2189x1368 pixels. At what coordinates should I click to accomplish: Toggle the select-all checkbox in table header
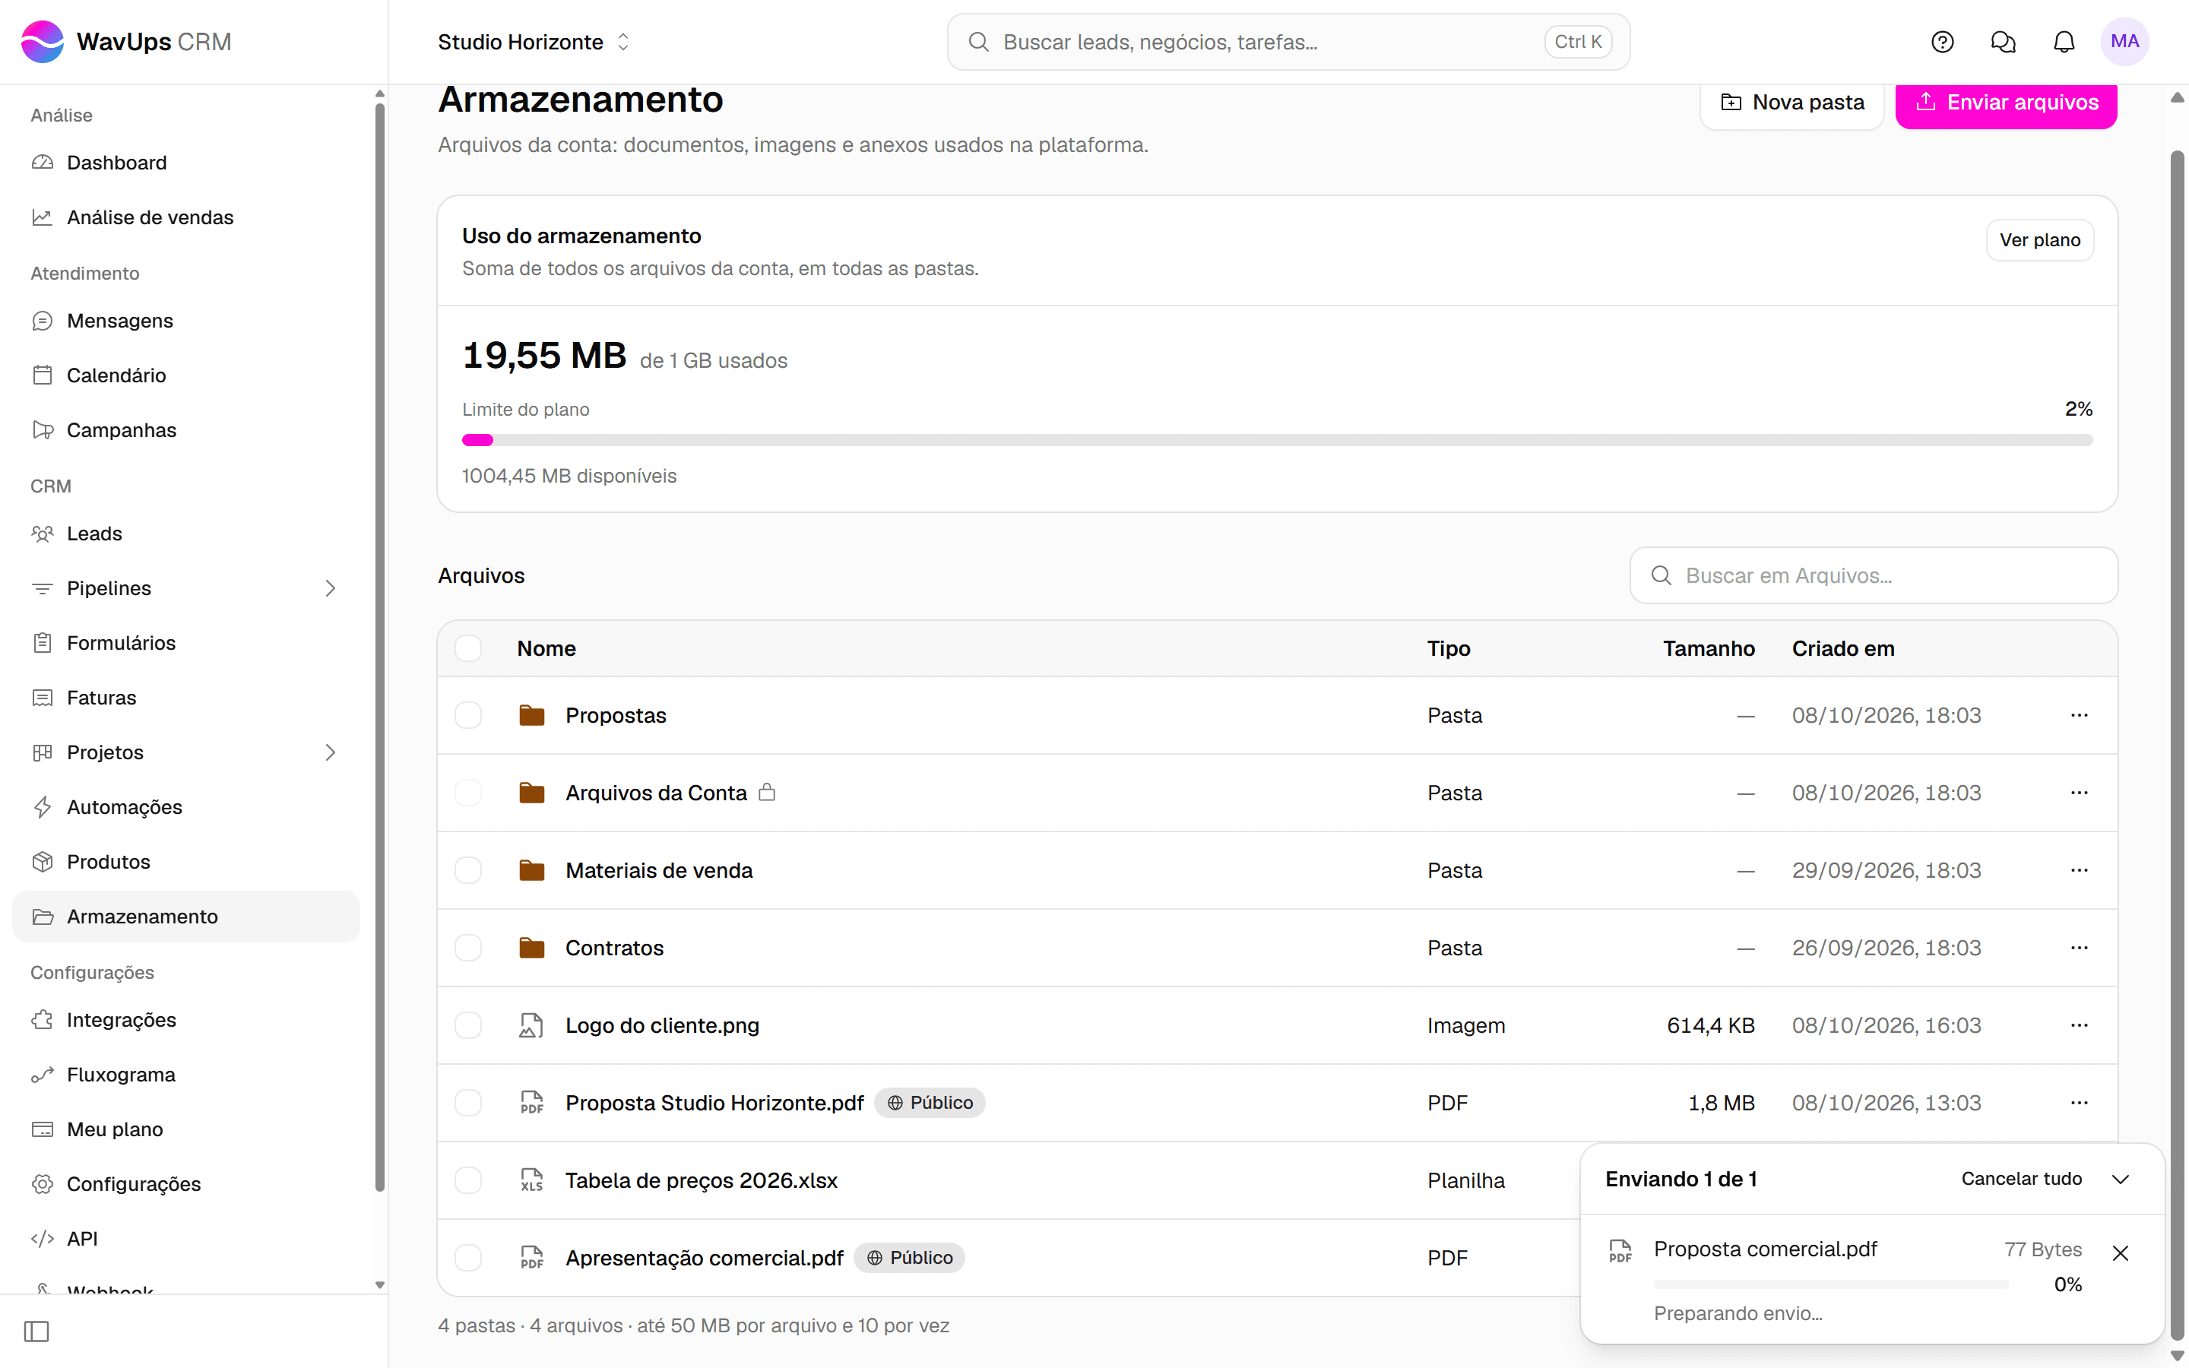[x=467, y=649]
